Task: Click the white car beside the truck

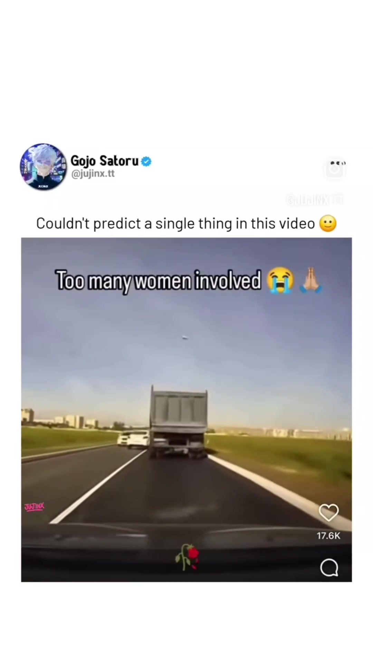Action: tap(138, 440)
